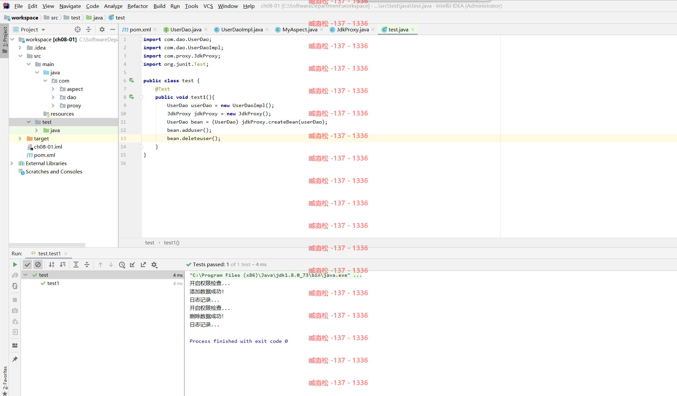The height and width of the screenshot is (396, 677).
Task: Fold test1 method at gutter marker
Action: [141, 97]
